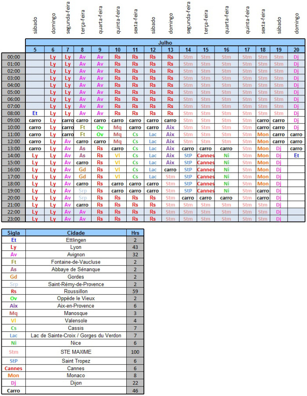Click the hours value 100 for STE MAXIME
Image resolution: width=307 pixels, height=396 pixels.
click(x=135, y=352)
